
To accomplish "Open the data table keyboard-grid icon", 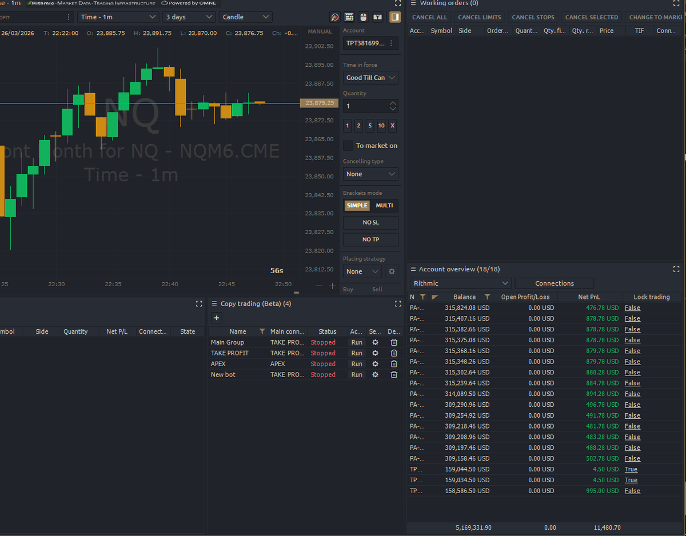I will coord(349,17).
